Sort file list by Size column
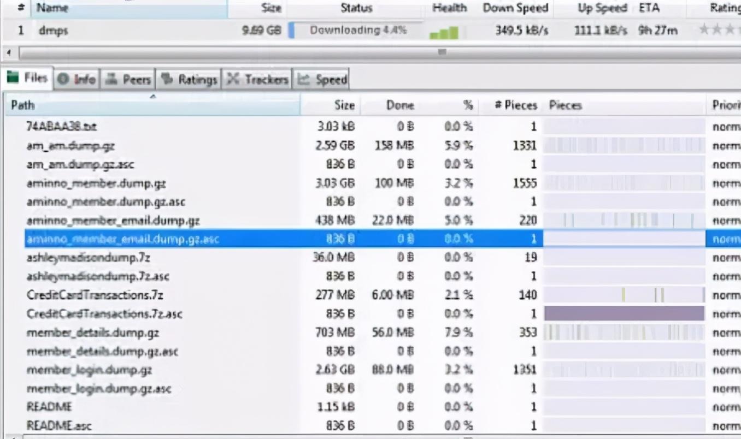Viewport: 741px width, 439px height. (344, 105)
